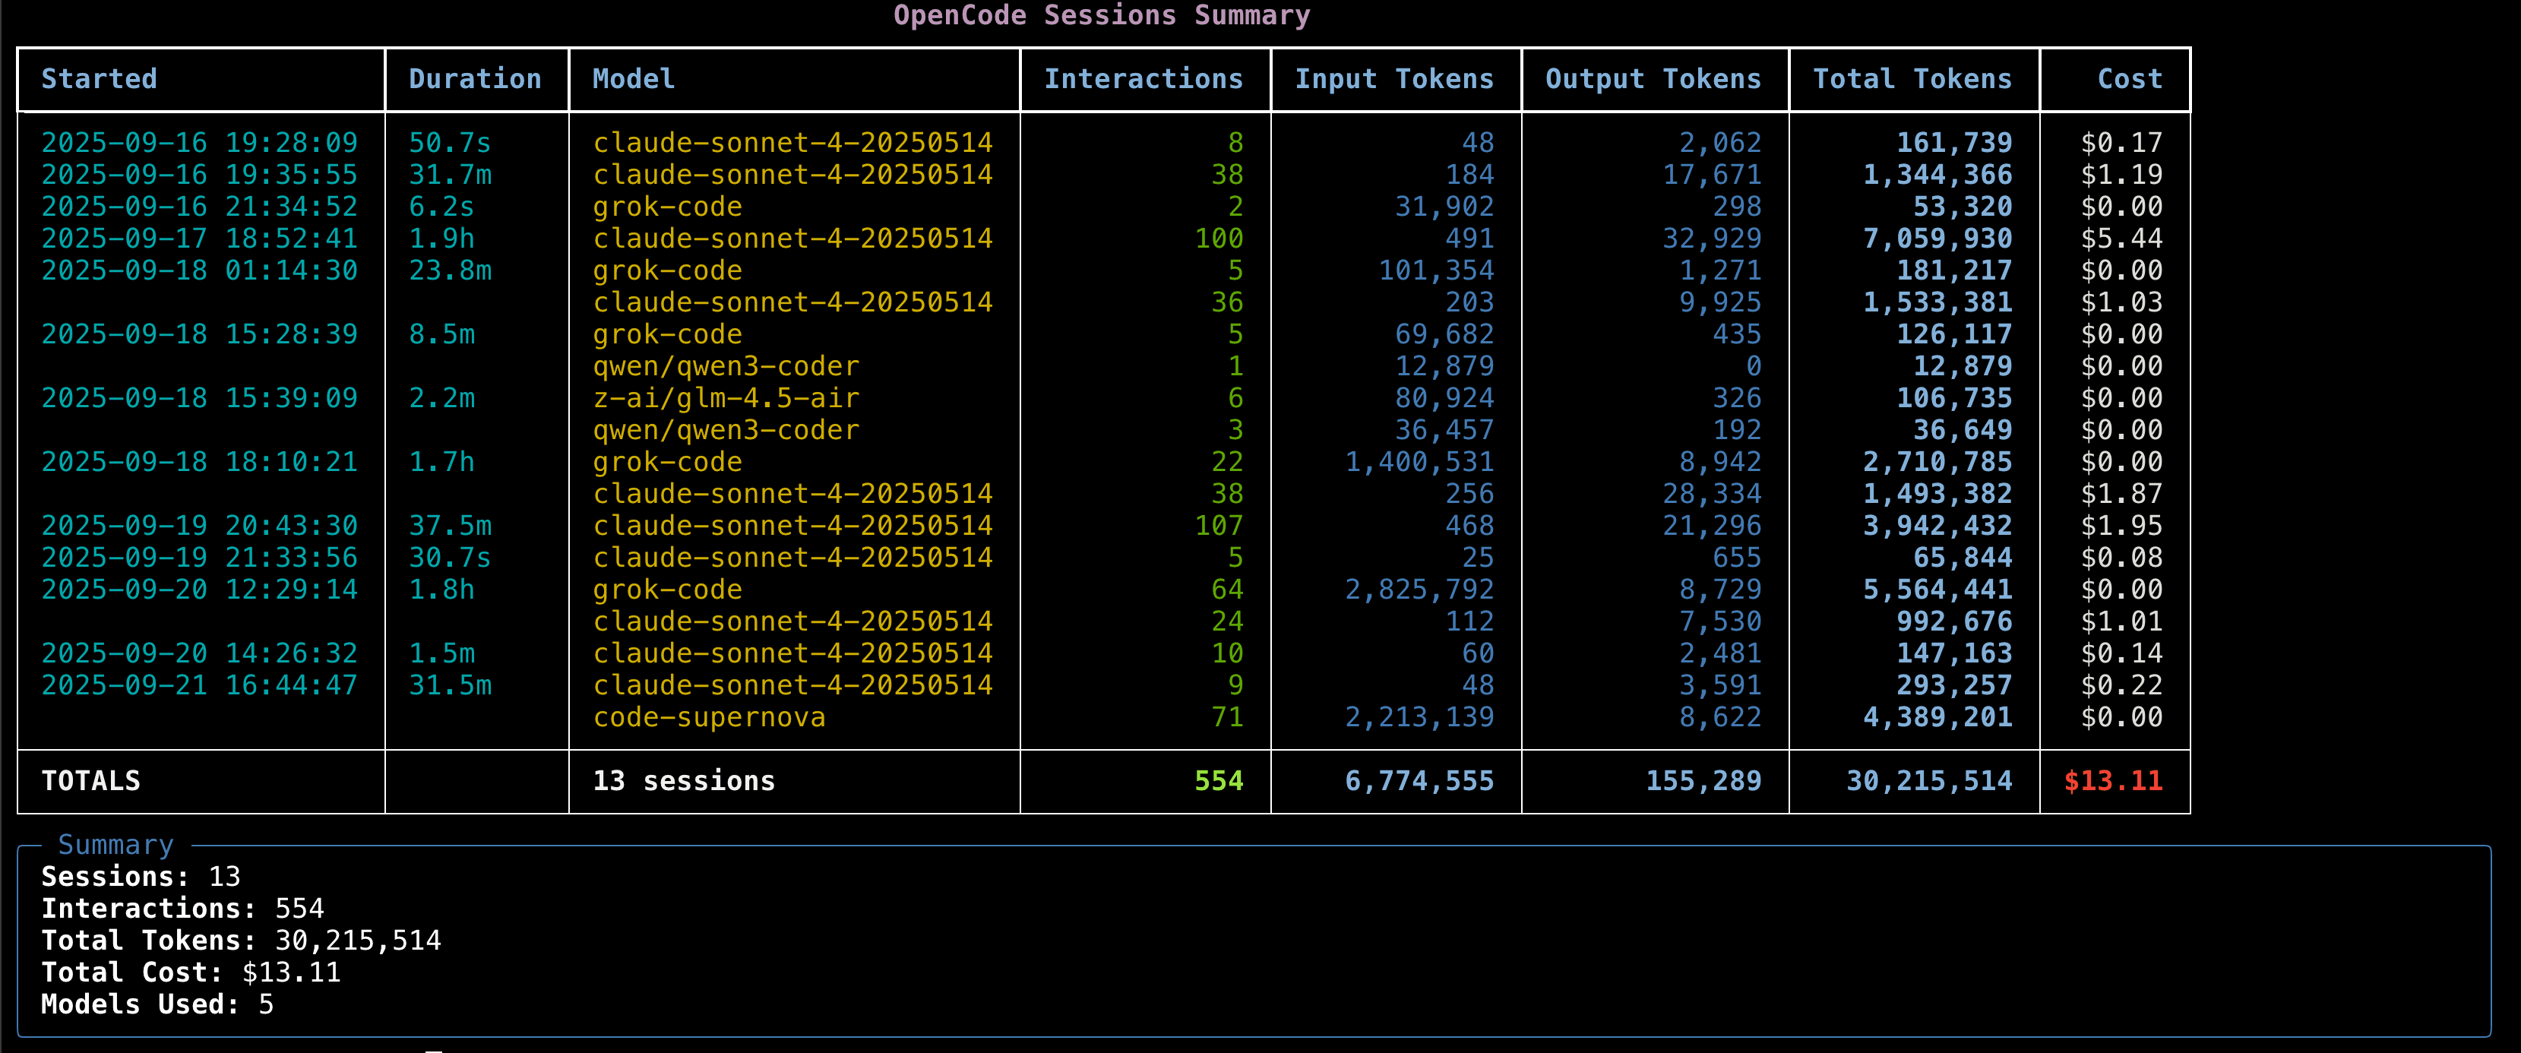The height and width of the screenshot is (1053, 2521).
Task: Click the Interactions column header
Action: [1144, 79]
